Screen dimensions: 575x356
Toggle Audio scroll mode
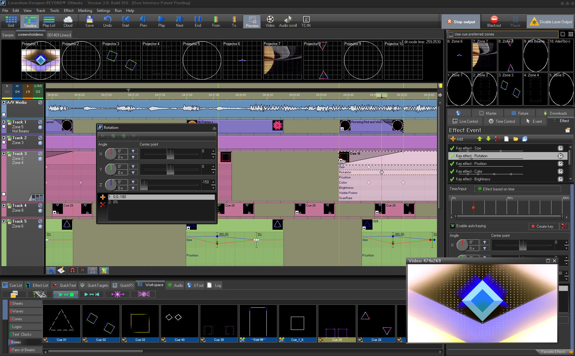(x=288, y=22)
